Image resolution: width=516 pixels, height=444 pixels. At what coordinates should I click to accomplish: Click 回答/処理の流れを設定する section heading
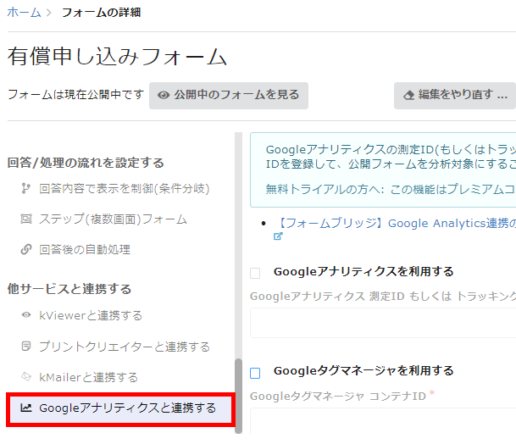coord(86,163)
